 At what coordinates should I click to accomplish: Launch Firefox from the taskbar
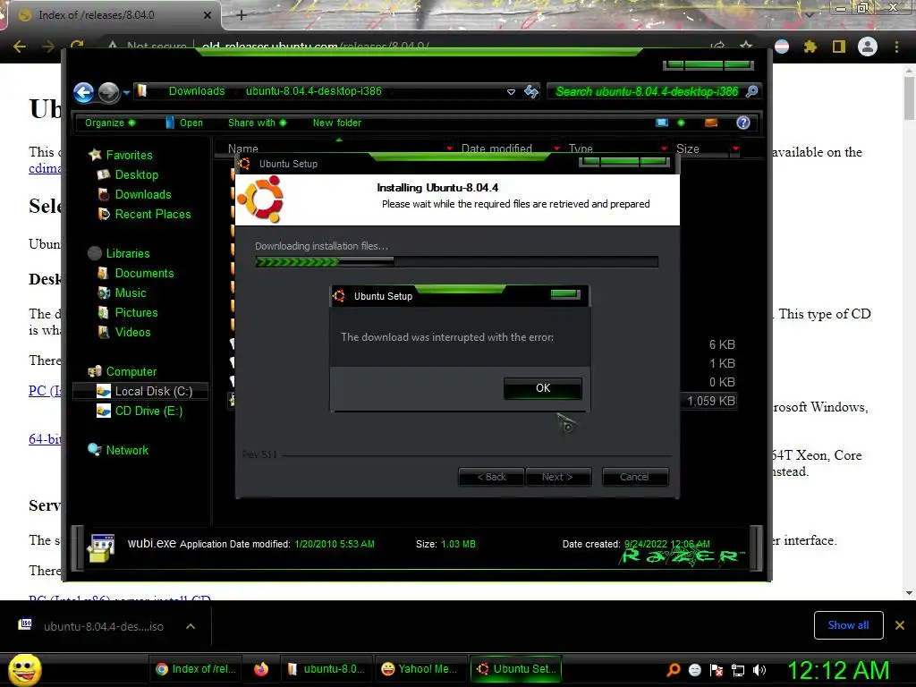click(261, 669)
